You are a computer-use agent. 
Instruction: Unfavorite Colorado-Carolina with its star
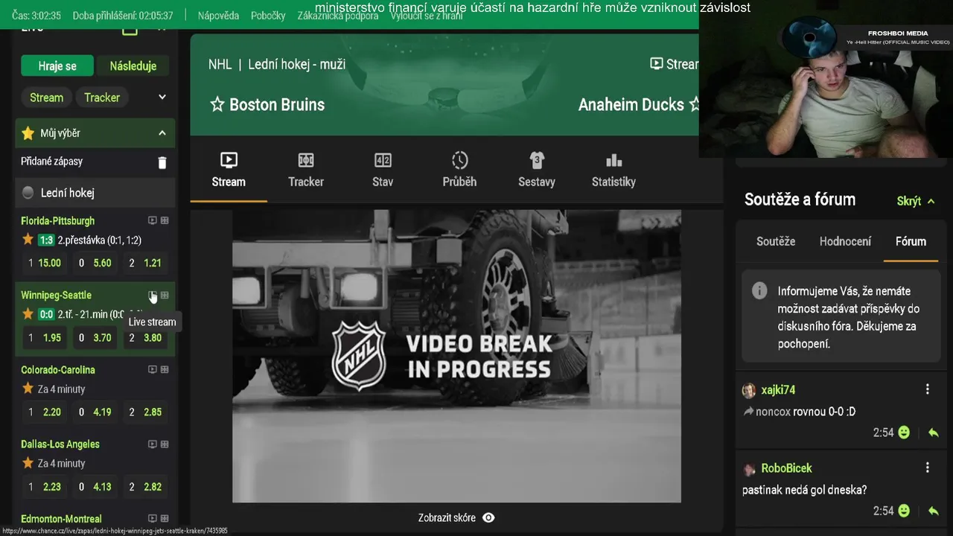point(28,389)
